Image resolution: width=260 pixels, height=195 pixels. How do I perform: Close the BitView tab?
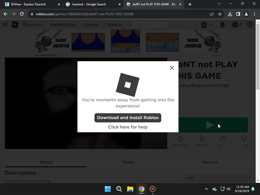point(59,4)
